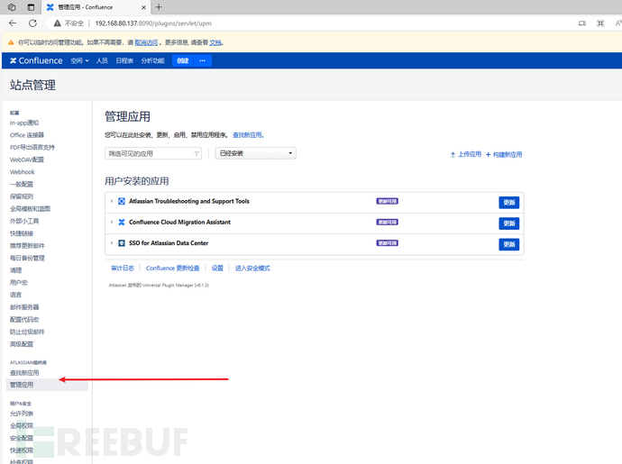
Task: Click the filter funnel icon in search box
Action: tap(197, 153)
